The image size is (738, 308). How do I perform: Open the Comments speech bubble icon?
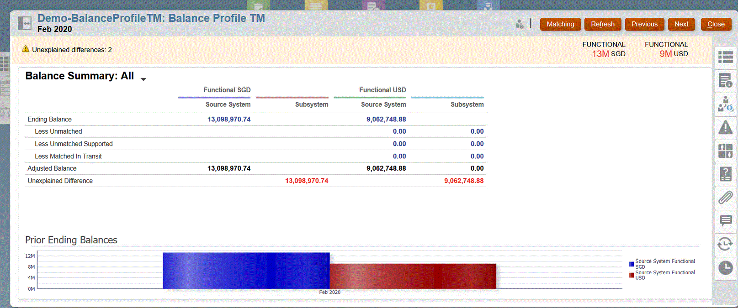pos(725,221)
